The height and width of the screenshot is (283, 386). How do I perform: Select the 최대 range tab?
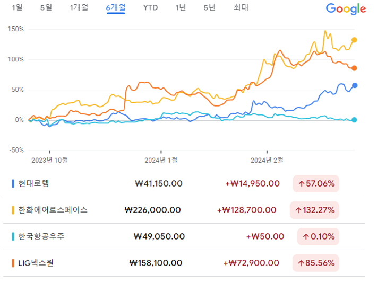(241, 7)
